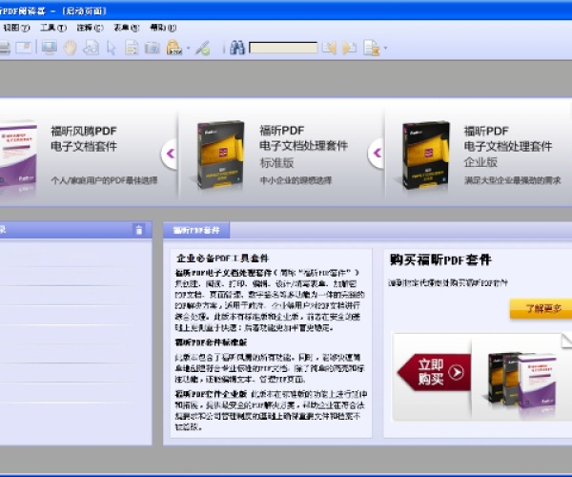The width and height of the screenshot is (572, 477).
Task: Open the 表单(F) menu
Action: 126,28
